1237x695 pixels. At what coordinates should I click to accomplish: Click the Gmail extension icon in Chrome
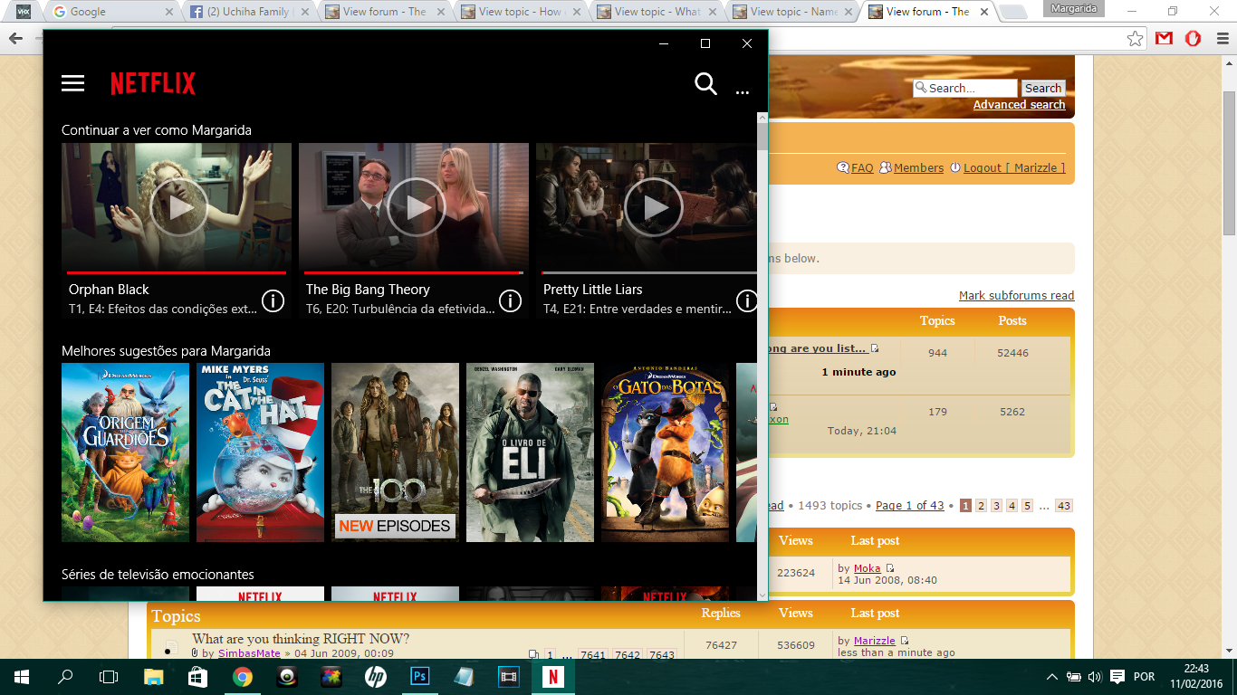pos(1164,39)
